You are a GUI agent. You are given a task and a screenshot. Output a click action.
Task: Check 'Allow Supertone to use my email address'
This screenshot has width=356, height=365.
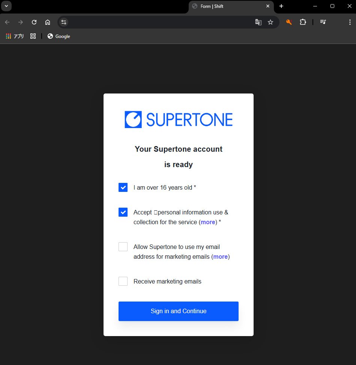pyautogui.click(x=123, y=247)
